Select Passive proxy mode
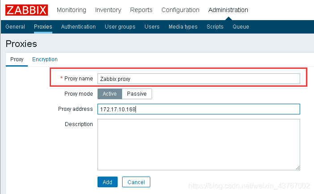Viewport: 314px width, 194px height. pyautogui.click(x=137, y=94)
